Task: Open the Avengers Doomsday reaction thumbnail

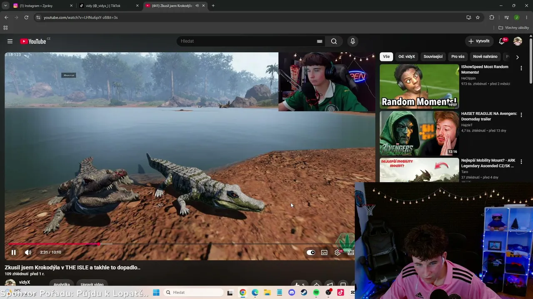Action: point(419,133)
